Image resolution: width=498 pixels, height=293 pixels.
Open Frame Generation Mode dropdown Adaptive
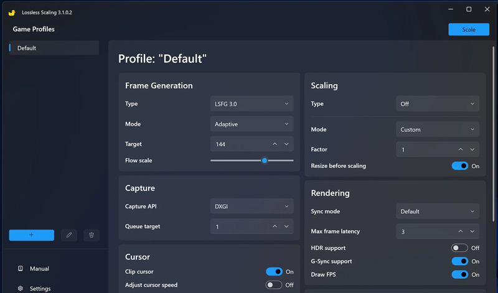251,124
